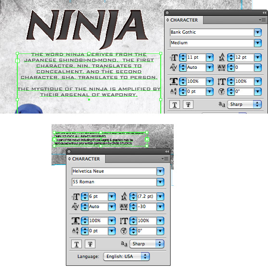Open the Auto kerning dropdown, Bank Gothic panel

(210, 68)
